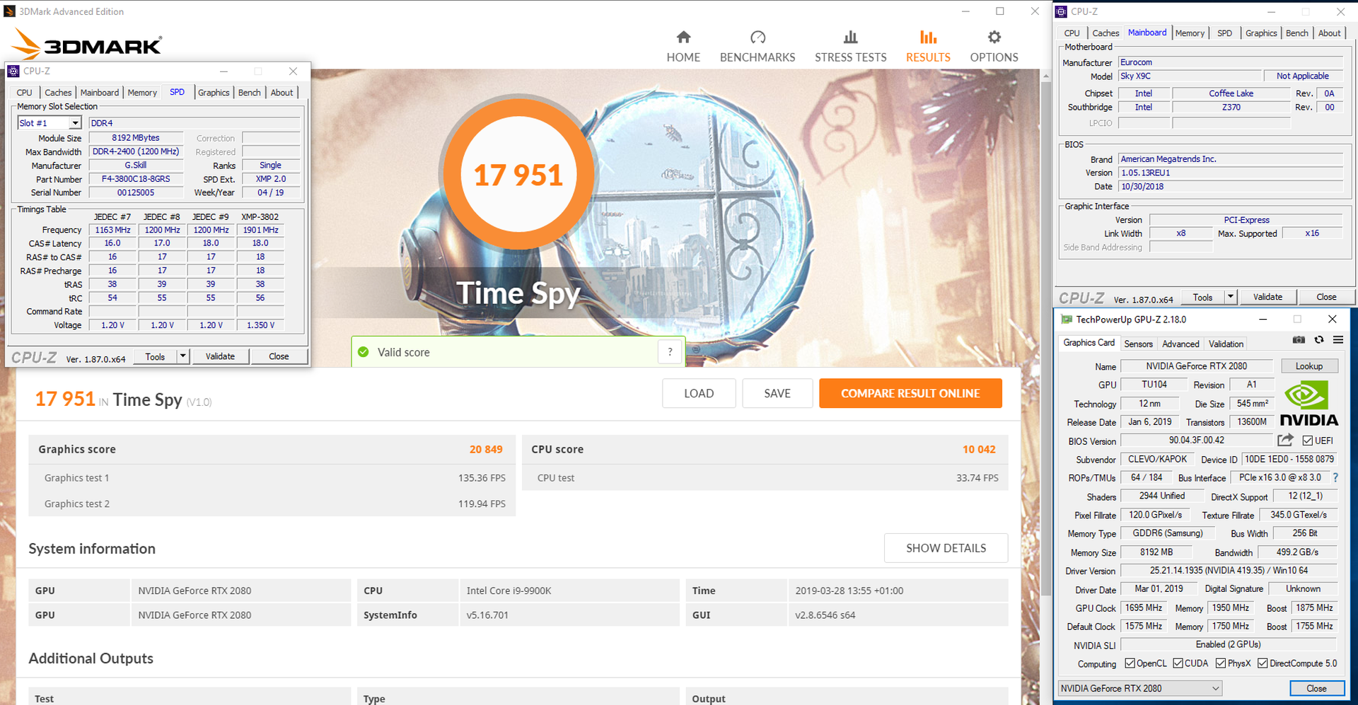The width and height of the screenshot is (1358, 705).
Task: Go to 3DMark Home icon
Action: [x=683, y=37]
